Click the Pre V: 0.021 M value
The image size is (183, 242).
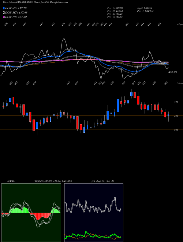[145, 11]
